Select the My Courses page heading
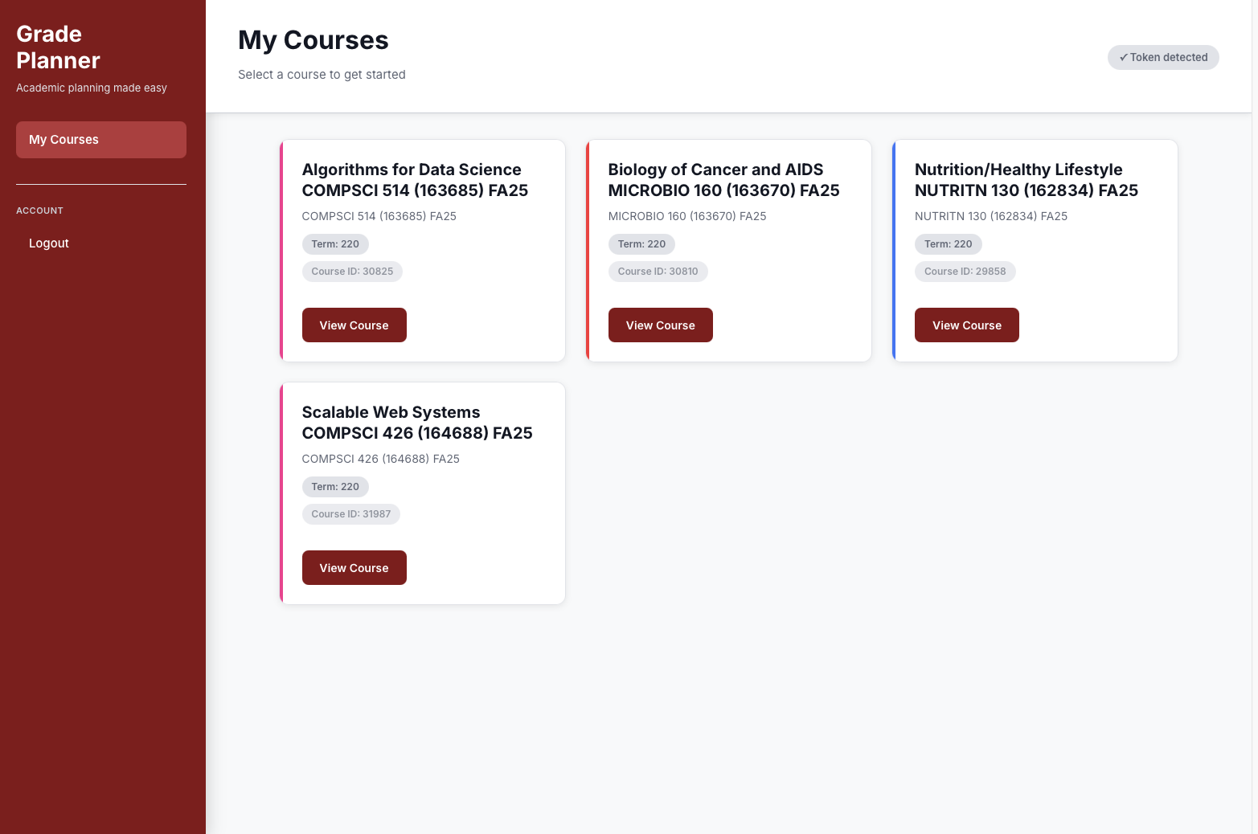This screenshot has width=1258, height=834. (x=313, y=40)
